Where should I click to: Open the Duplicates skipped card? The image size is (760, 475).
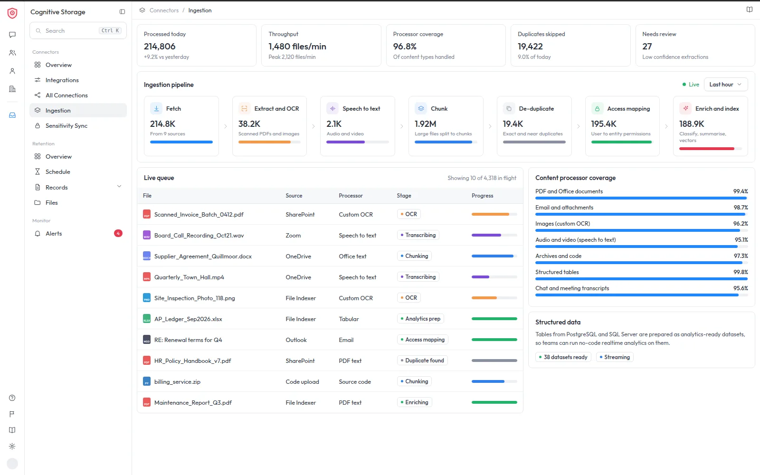pyautogui.click(x=570, y=45)
